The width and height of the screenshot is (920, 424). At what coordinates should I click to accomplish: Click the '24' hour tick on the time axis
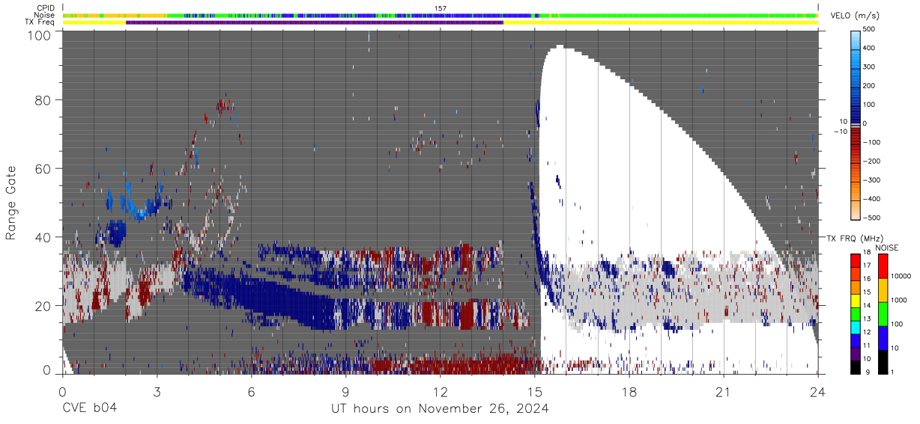tap(818, 391)
